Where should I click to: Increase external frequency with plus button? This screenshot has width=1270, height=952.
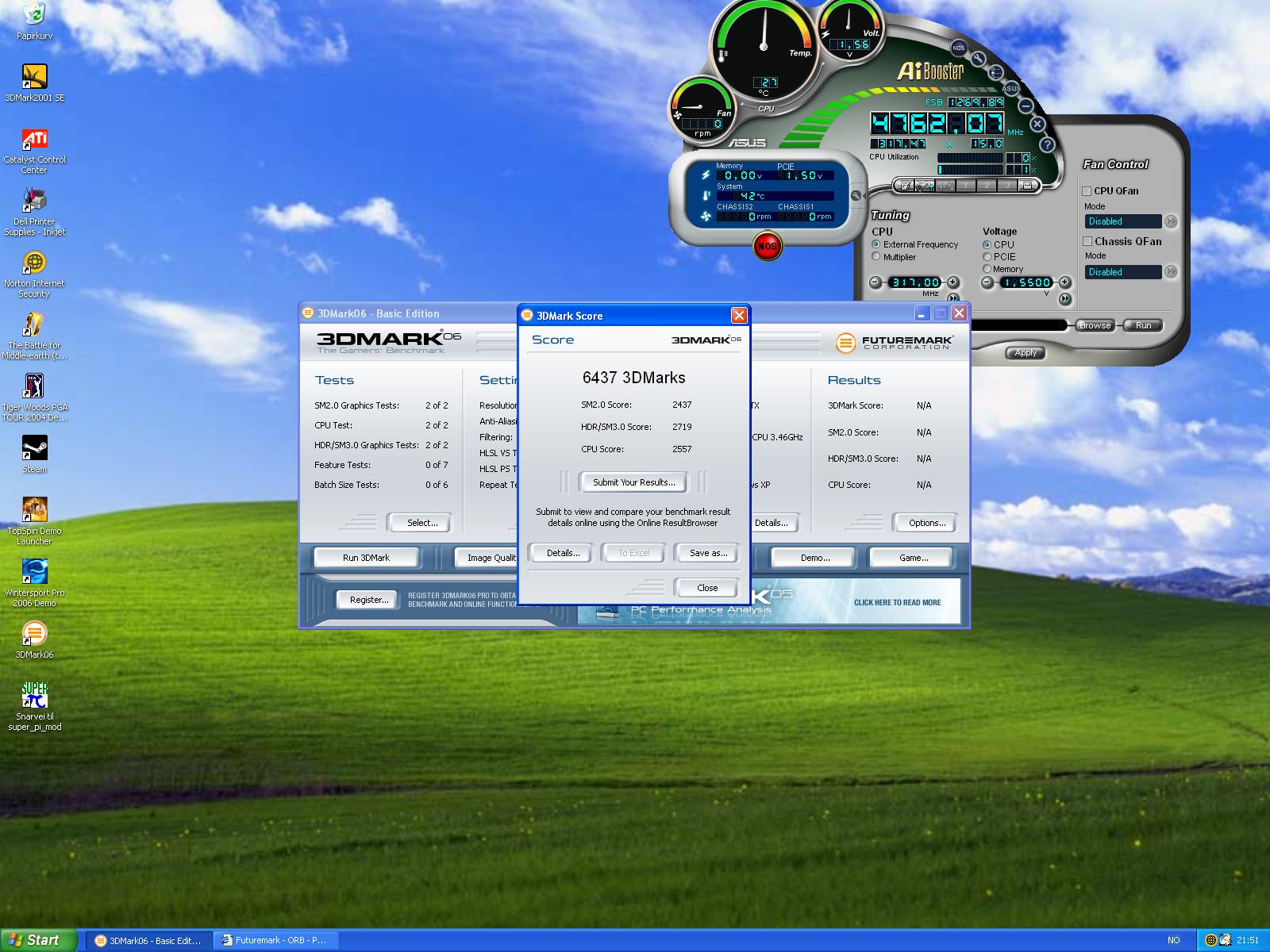point(952,282)
